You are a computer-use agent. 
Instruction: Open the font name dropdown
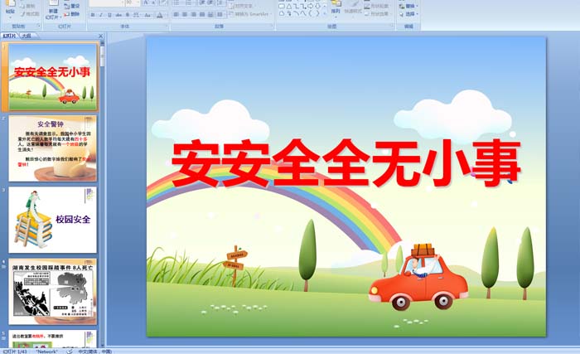click(123, 2)
